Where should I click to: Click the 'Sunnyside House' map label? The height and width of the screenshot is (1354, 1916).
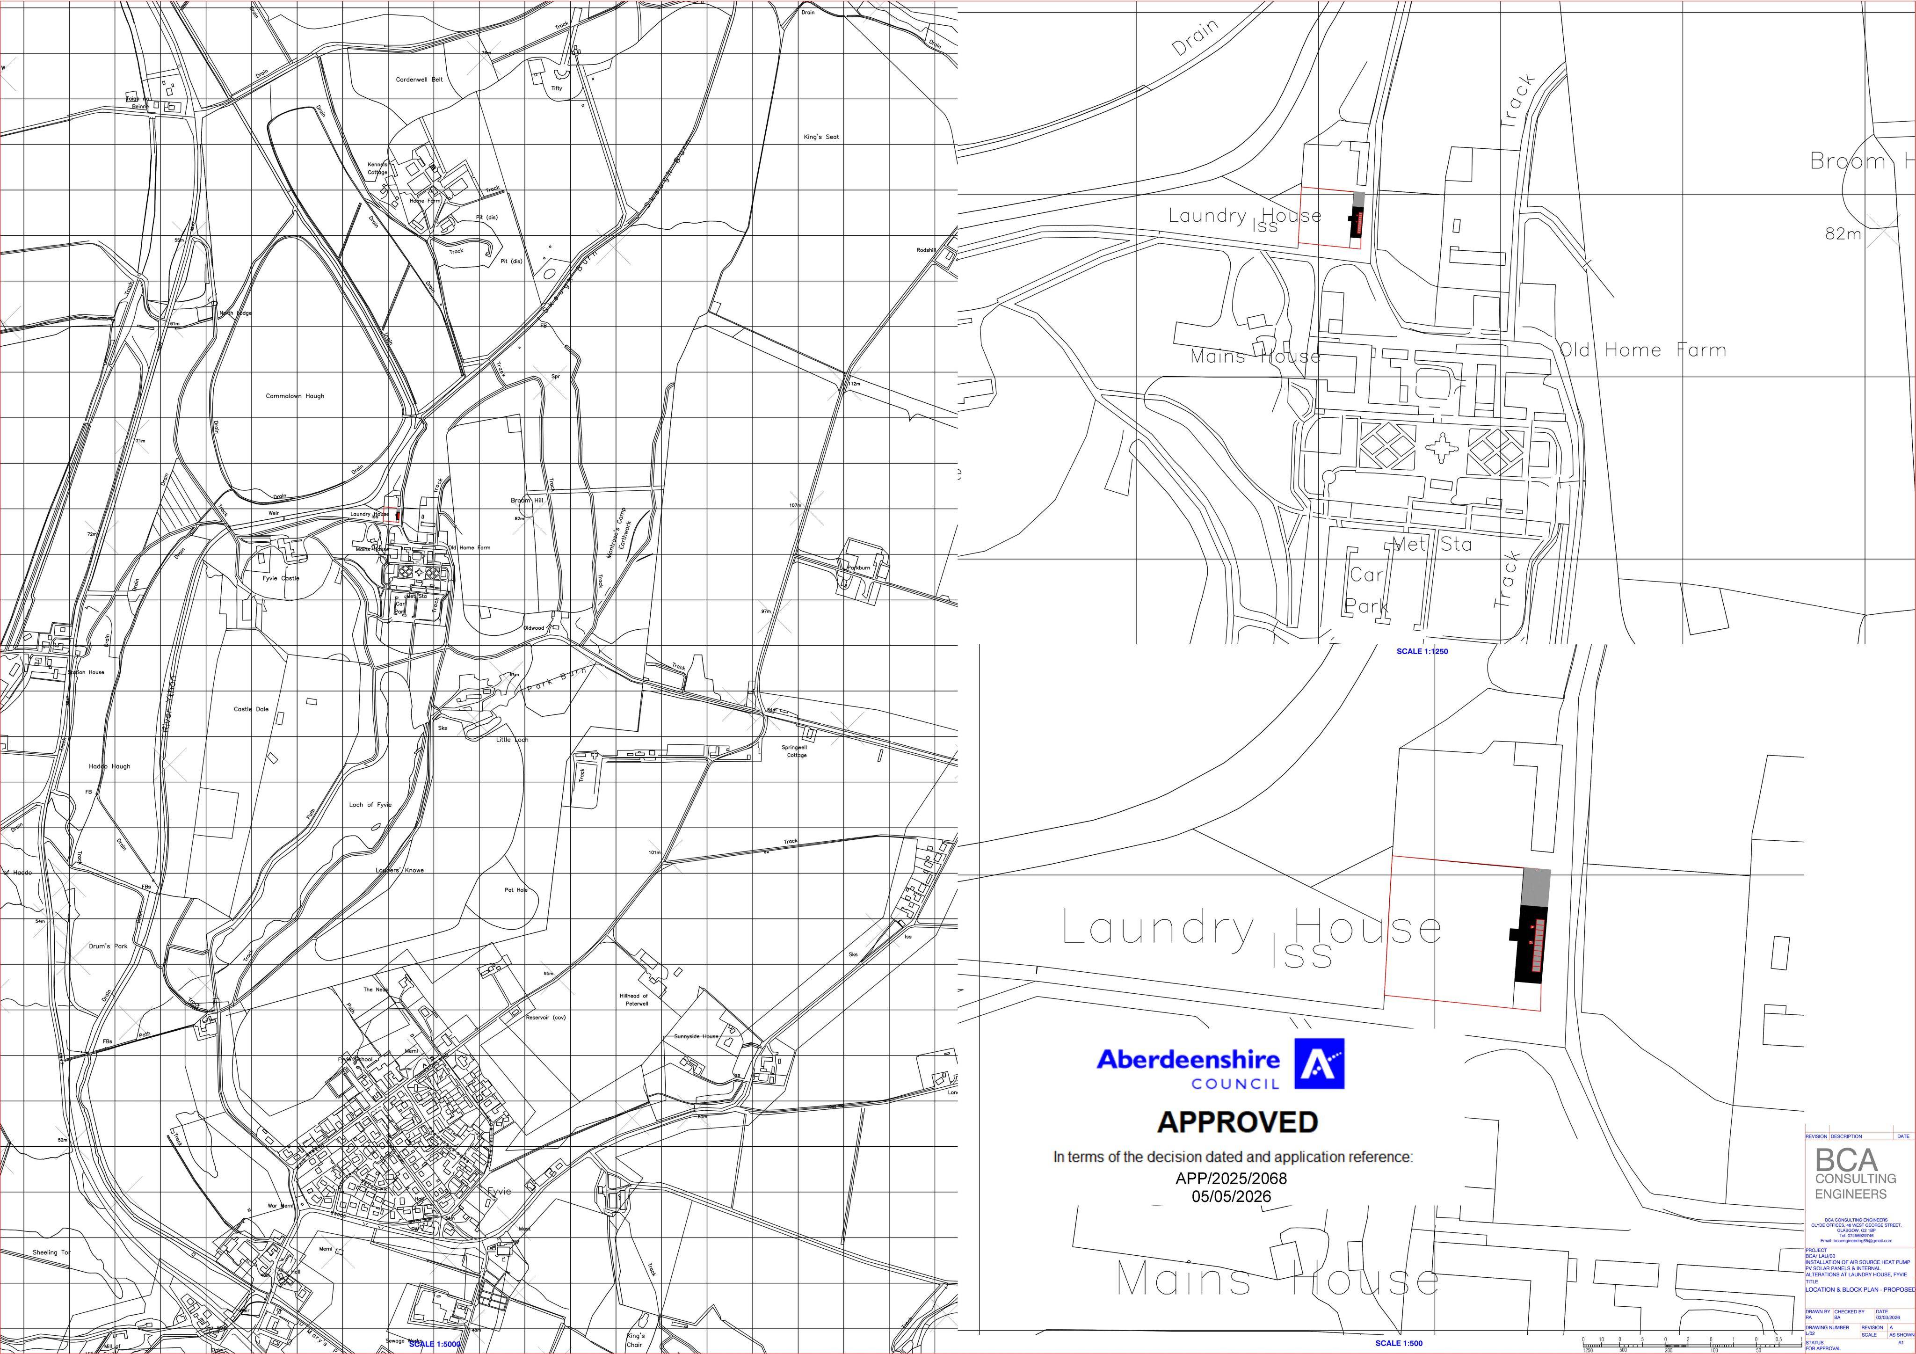point(696,1037)
